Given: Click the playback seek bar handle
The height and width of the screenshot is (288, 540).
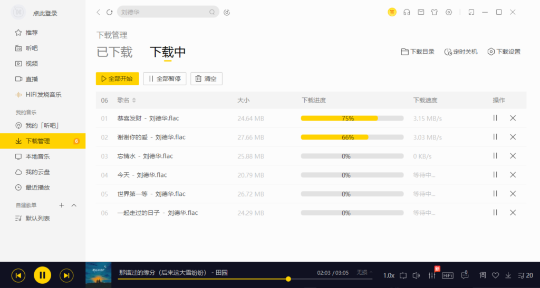Looking at the screenshot, I should pyautogui.click(x=288, y=279).
